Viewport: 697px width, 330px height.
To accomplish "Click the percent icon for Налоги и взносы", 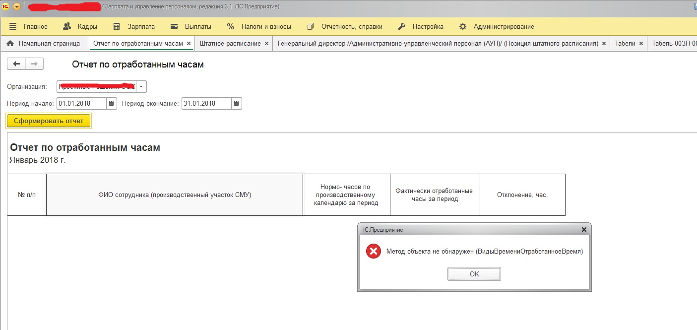I will tap(231, 26).
